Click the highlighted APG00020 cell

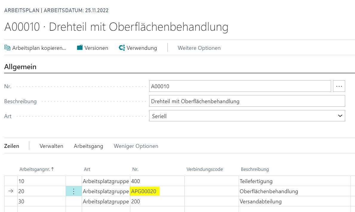click(x=157, y=191)
